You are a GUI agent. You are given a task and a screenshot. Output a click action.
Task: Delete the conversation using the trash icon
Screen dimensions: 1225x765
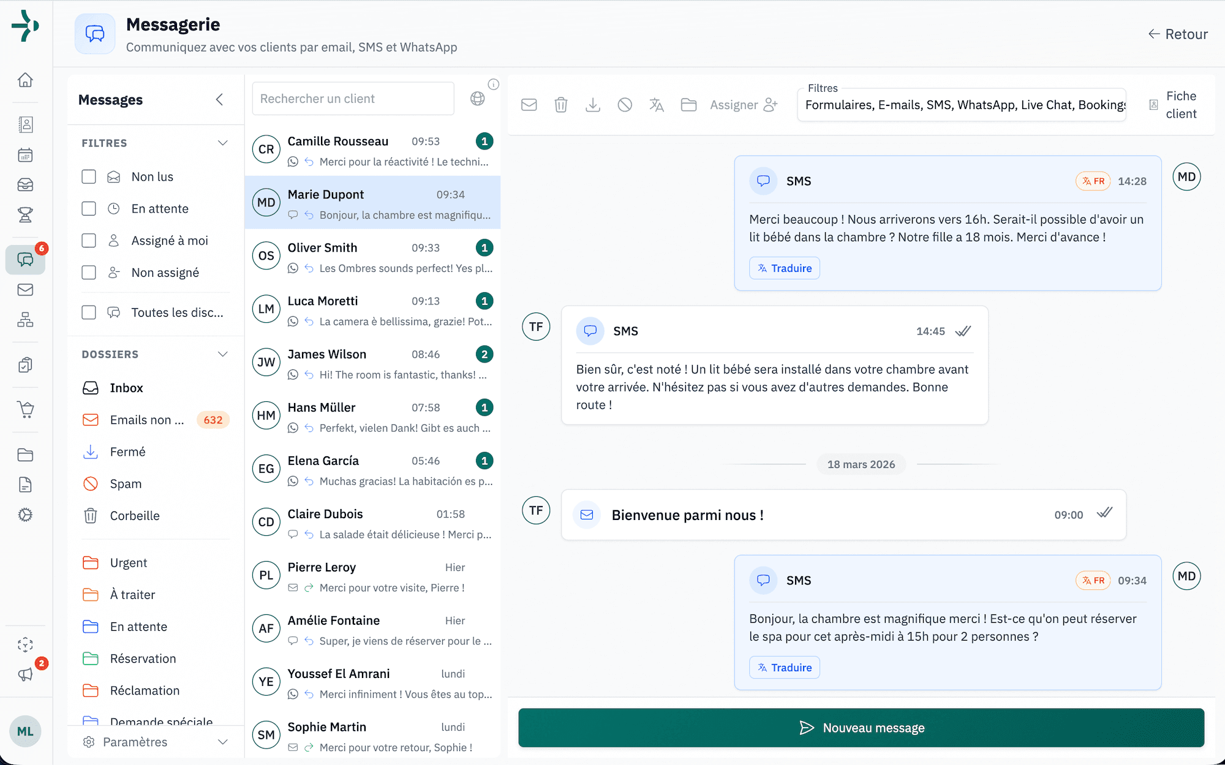[560, 105]
